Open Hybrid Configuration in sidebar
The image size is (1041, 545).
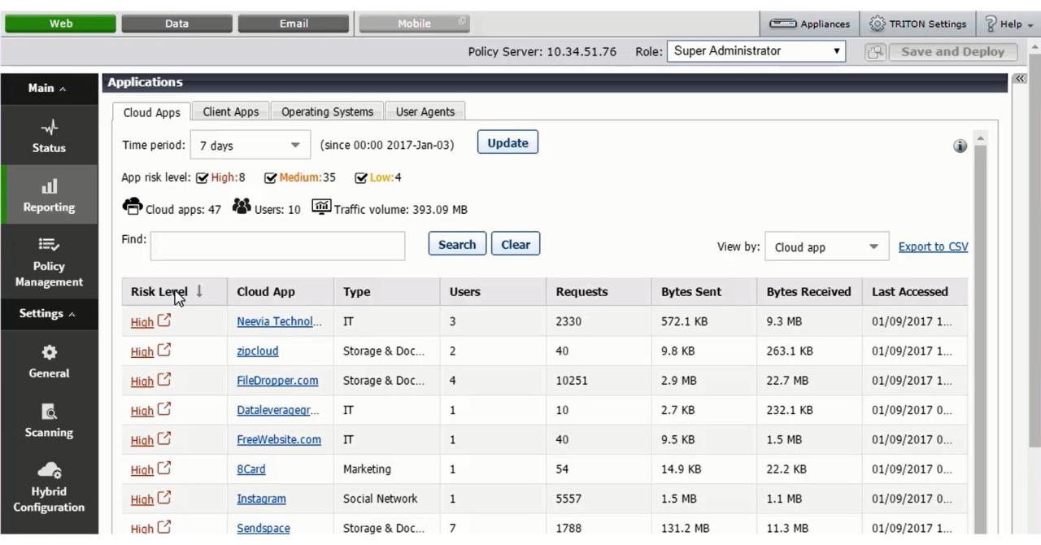click(x=49, y=486)
